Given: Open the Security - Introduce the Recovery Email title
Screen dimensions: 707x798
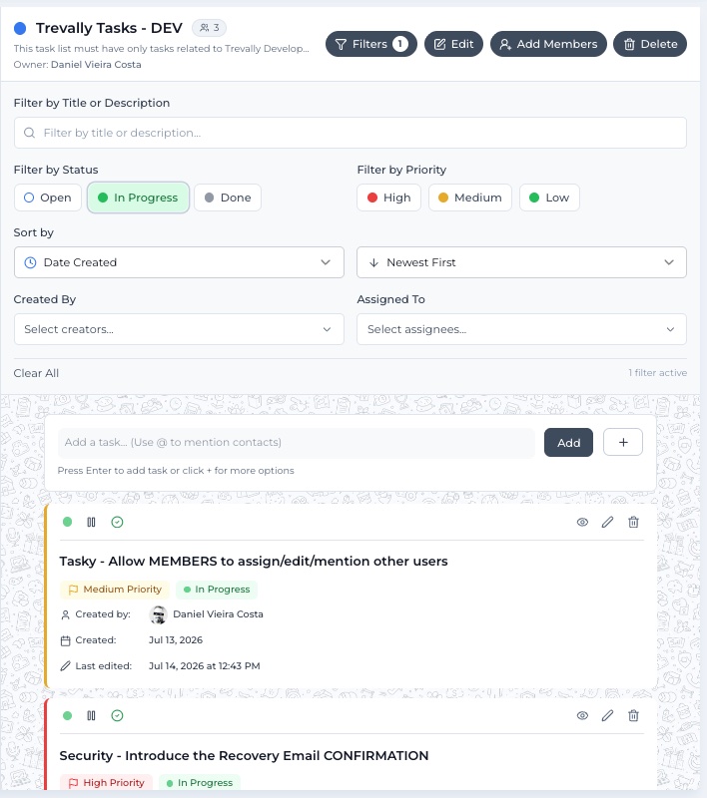Looking at the screenshot, I should (244, 756).
